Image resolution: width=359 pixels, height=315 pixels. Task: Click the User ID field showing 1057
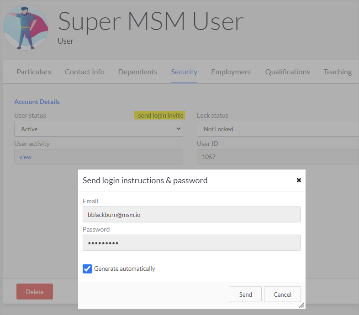coord(278,157)
